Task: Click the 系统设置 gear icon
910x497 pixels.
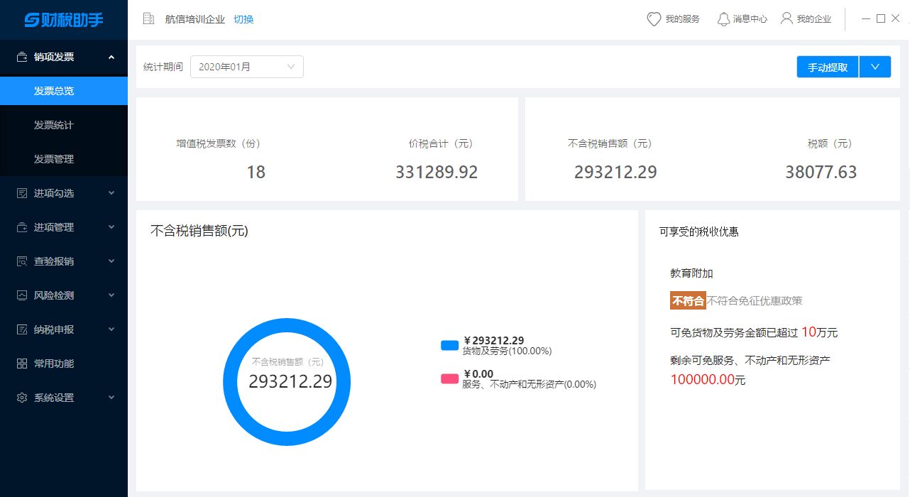Action: pos(22,398)
